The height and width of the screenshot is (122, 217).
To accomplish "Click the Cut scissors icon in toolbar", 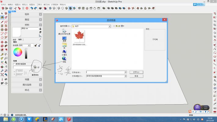I will [x=15, y=8].
